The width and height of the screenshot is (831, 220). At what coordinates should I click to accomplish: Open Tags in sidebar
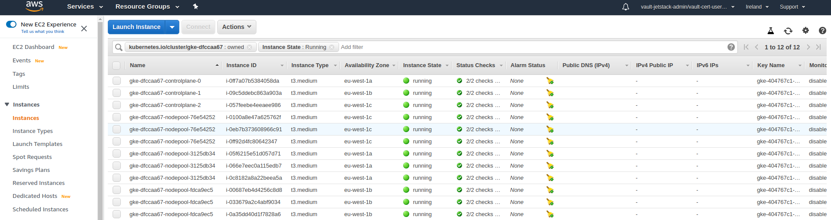pyautogui.click(x=19, y=74)
